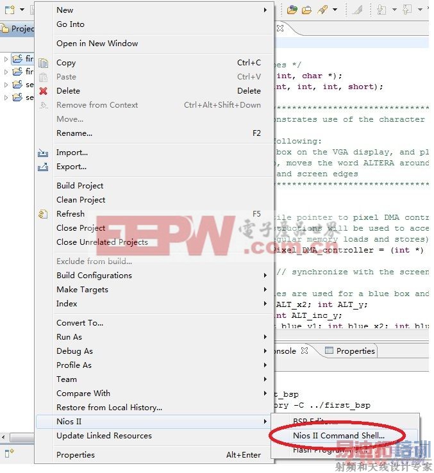Click the horizontal scrollbar left arrow
Viewport: 434px width, 473px height.
(x=3, y=437)
